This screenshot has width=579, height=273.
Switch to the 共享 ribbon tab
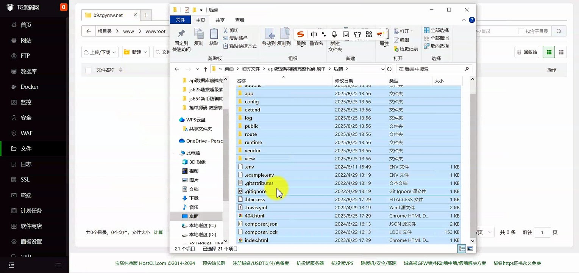(x=220, y=20)
